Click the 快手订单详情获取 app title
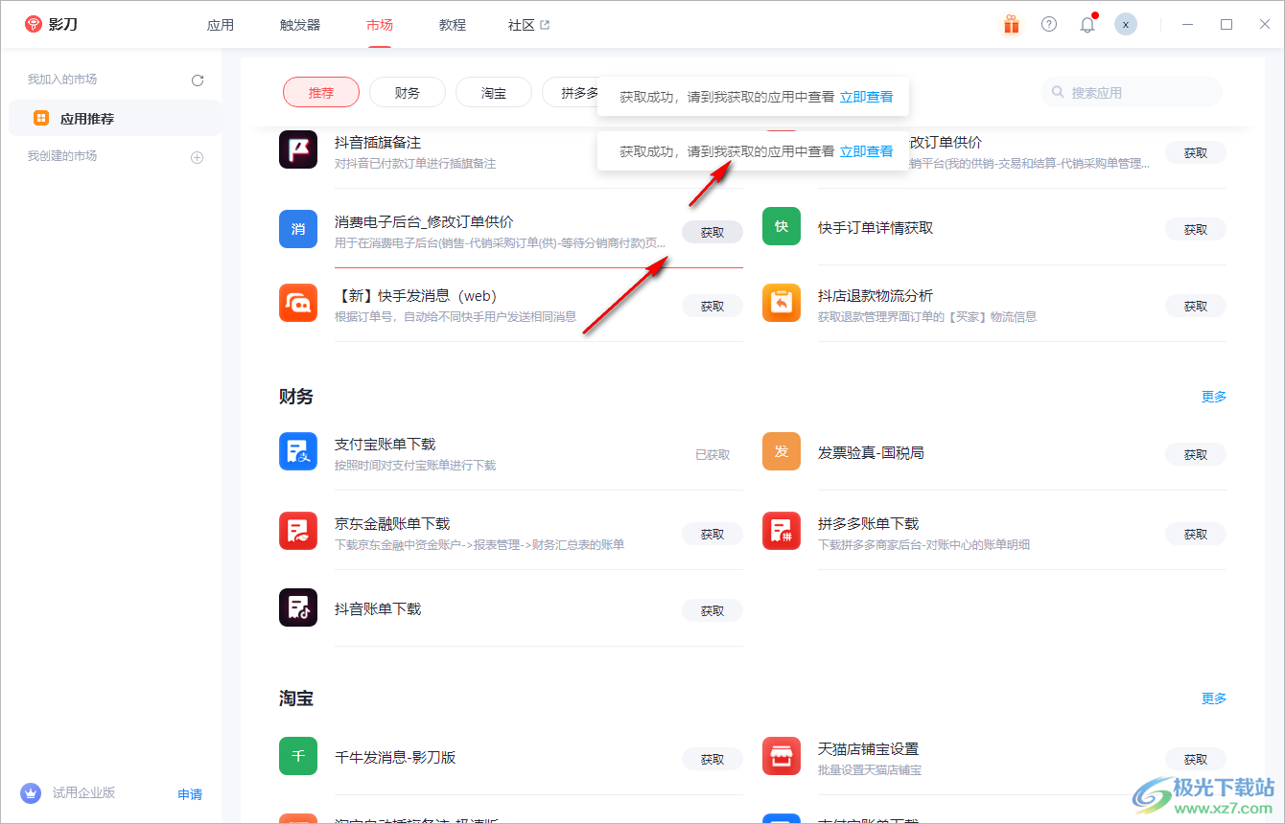This screenshot has height=824, width=1285. point(876,228)
